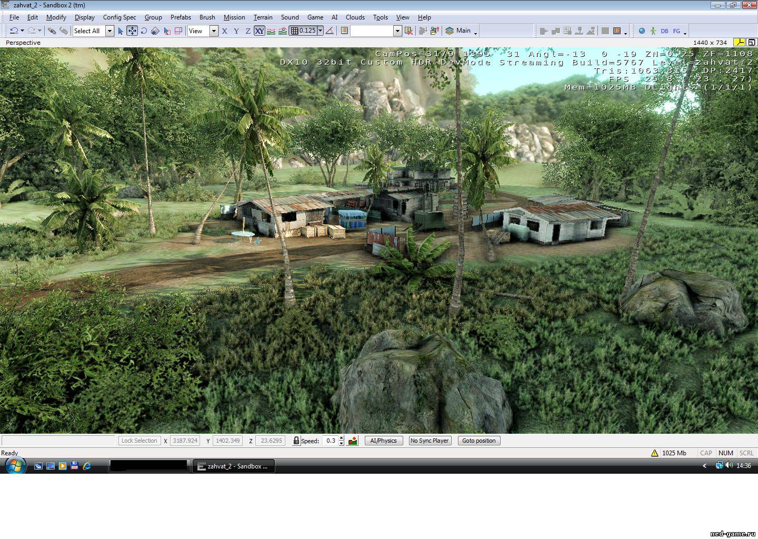Click the AI/Physics button
The width and height of the screenshot is (758, 539).
(384, 441)
